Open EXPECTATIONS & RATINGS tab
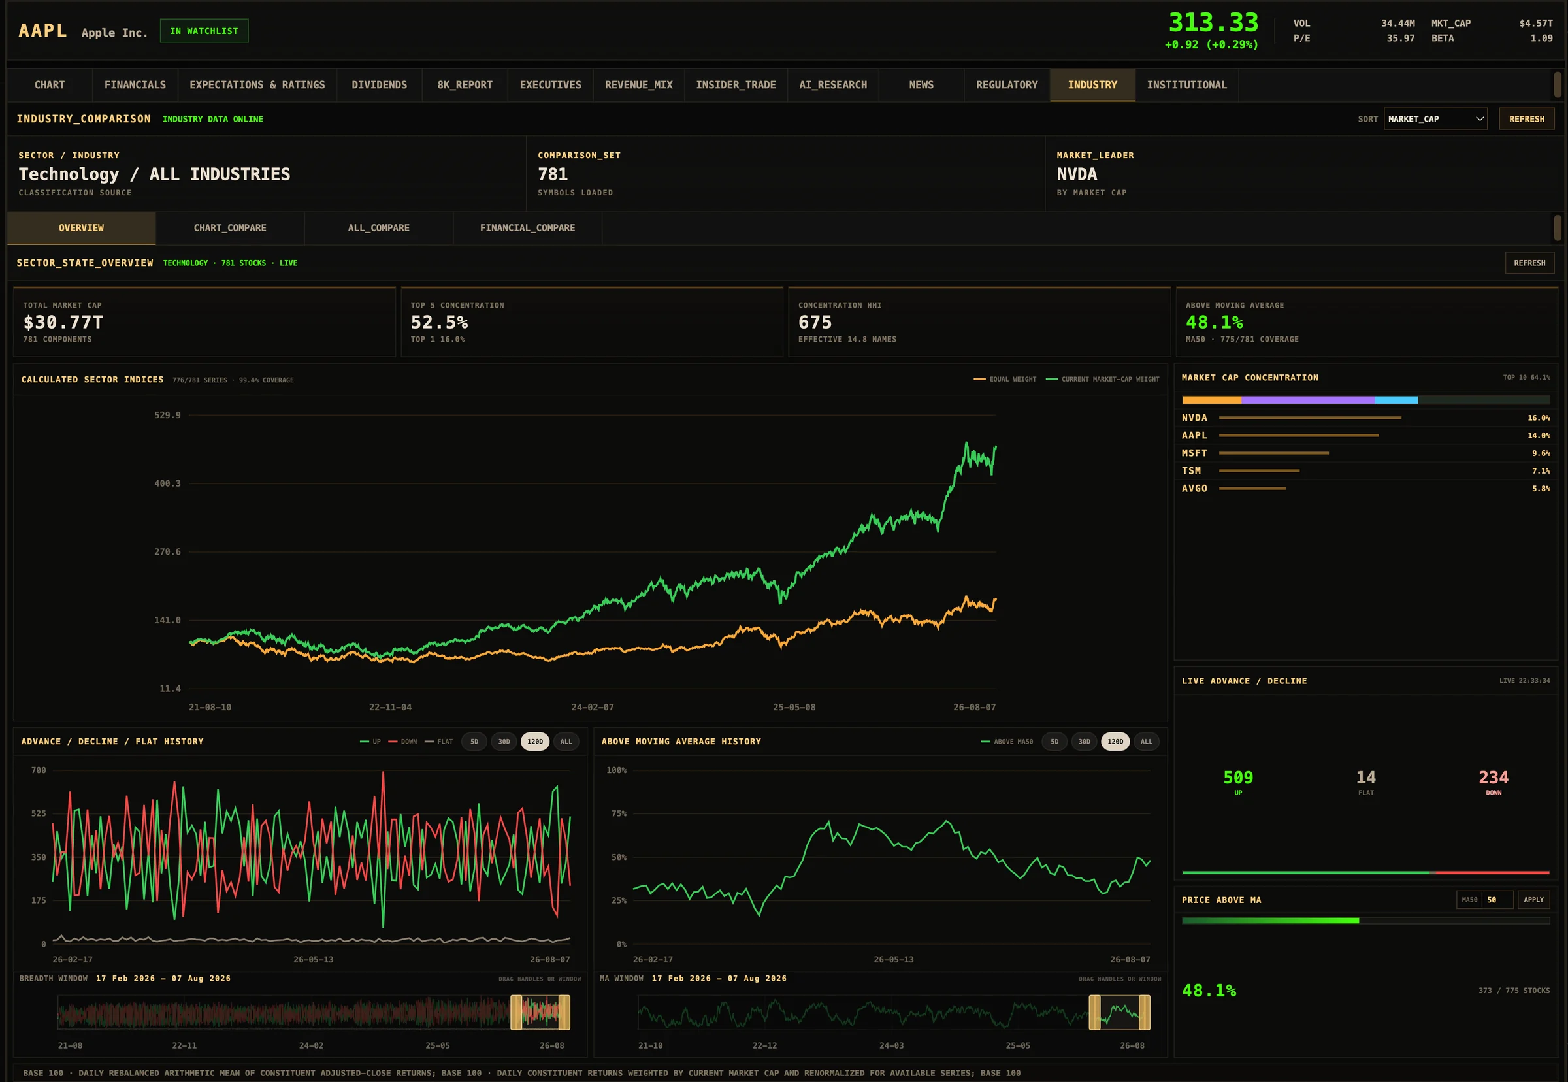The width and height of the screenshot is (1568, 1082). (x=257, y=85)
